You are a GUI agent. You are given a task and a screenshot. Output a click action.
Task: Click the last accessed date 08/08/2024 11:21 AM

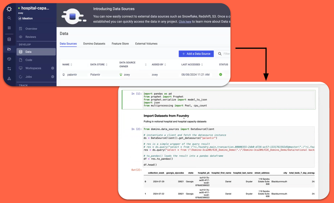(195, 75)
